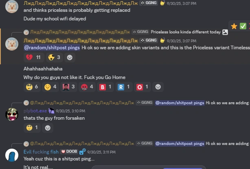Toggle the crying face reaction with 6
Screen dimensions: 250x169
point(32,87)
